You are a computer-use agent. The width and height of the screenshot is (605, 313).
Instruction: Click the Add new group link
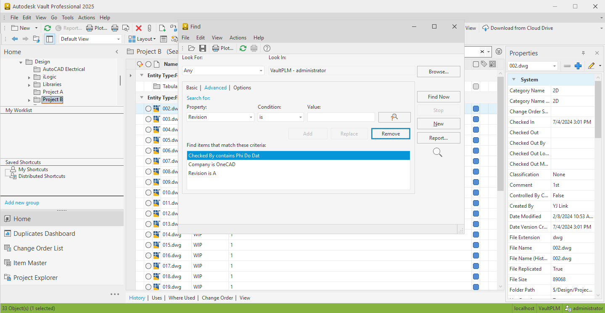(x=22, y=203)
